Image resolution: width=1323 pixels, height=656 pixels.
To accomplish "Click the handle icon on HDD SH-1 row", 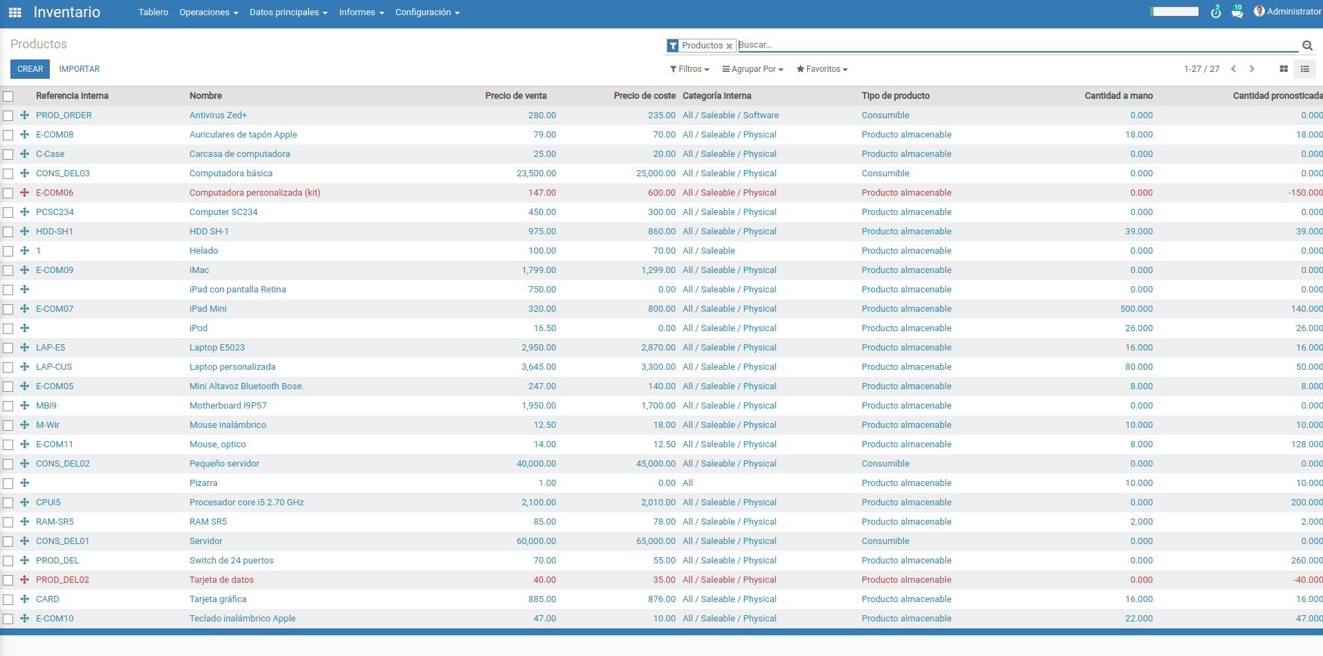I will 24,232.
